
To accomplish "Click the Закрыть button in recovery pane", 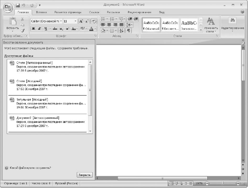I will click(85, 175).
